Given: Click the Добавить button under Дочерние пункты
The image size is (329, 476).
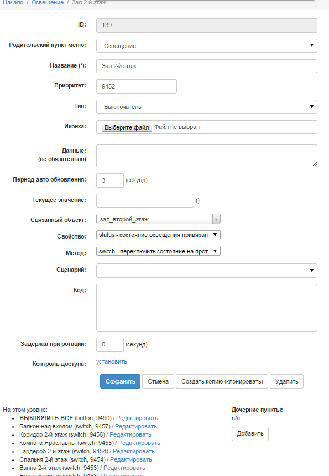Looking at the screenshot, I should [250, 434].
